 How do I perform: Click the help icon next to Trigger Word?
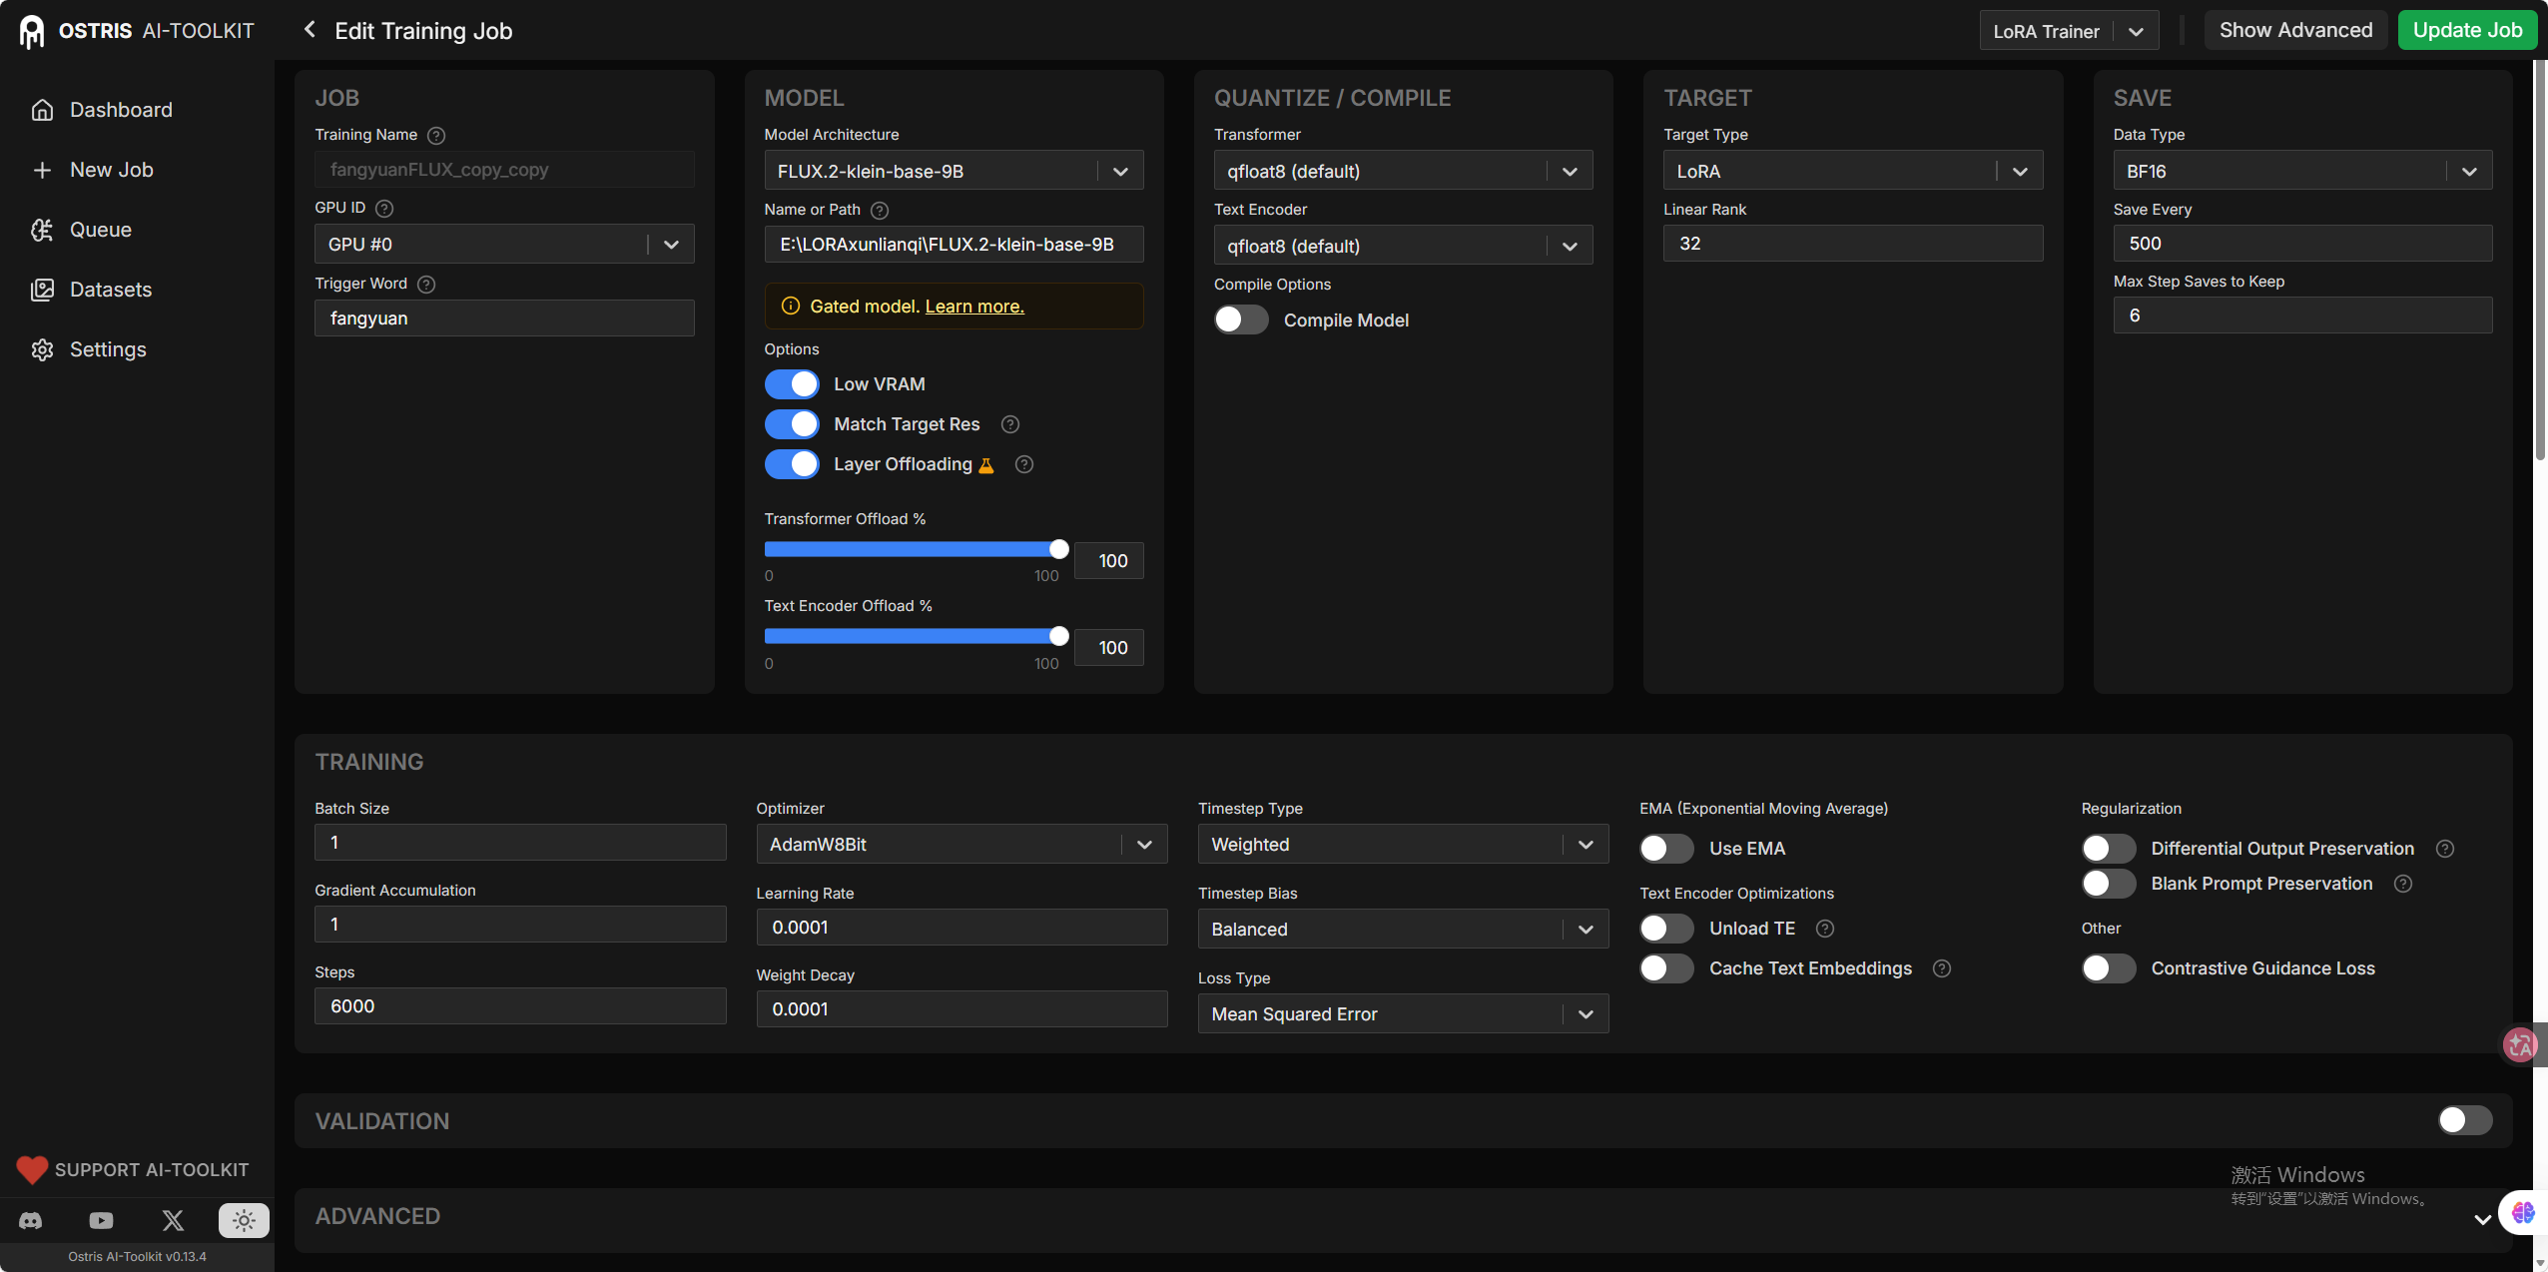click(x=426, y=284)
